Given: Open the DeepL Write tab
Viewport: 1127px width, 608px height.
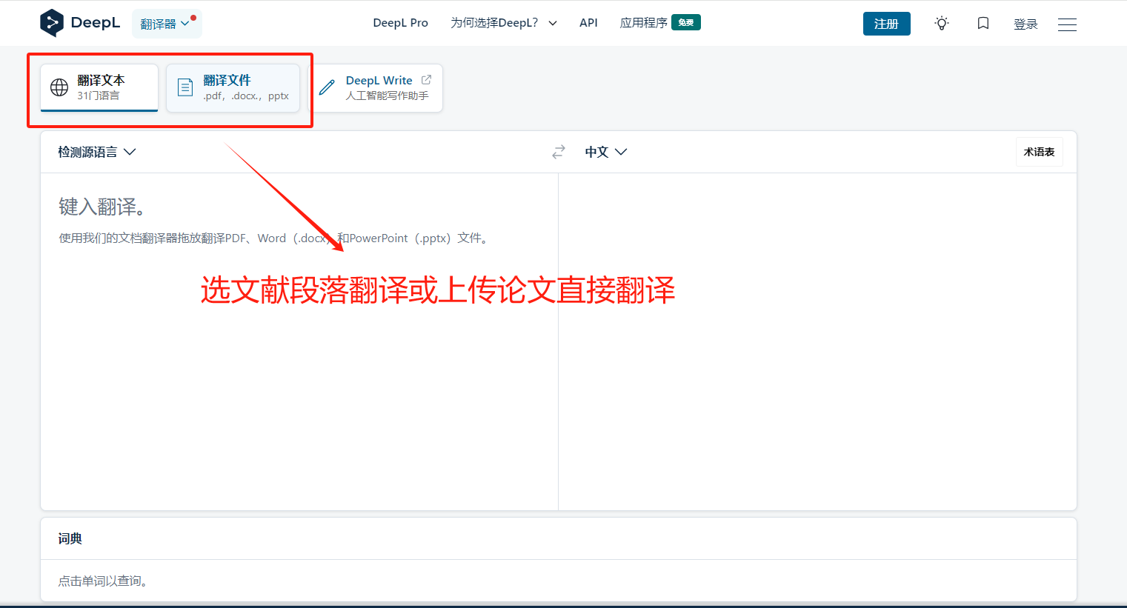Looking at the screenshot, I should [x=376, y=88].
